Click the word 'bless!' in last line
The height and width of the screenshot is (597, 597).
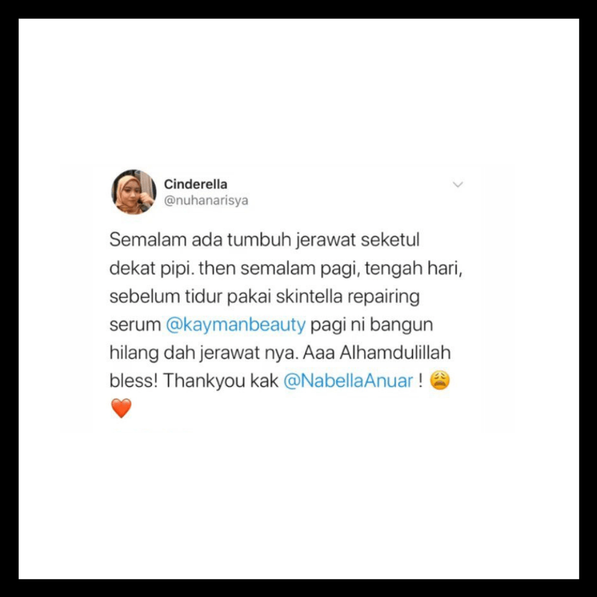(133, 380)
